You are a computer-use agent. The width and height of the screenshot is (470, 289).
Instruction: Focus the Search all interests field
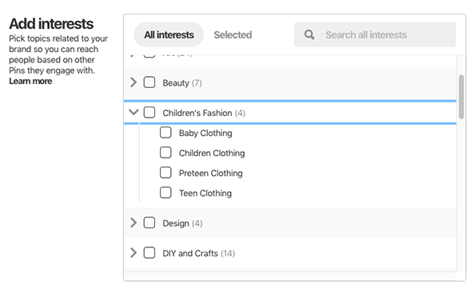(375, 34)
